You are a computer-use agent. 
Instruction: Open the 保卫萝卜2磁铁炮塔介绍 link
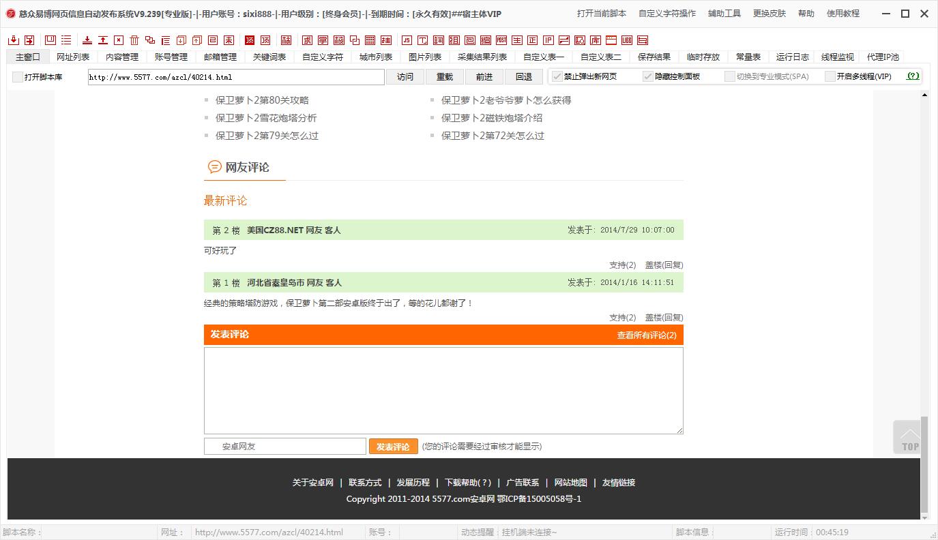[x=492, y=118]
